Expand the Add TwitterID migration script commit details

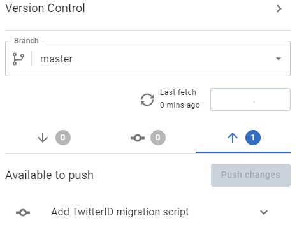pos(264,212)
